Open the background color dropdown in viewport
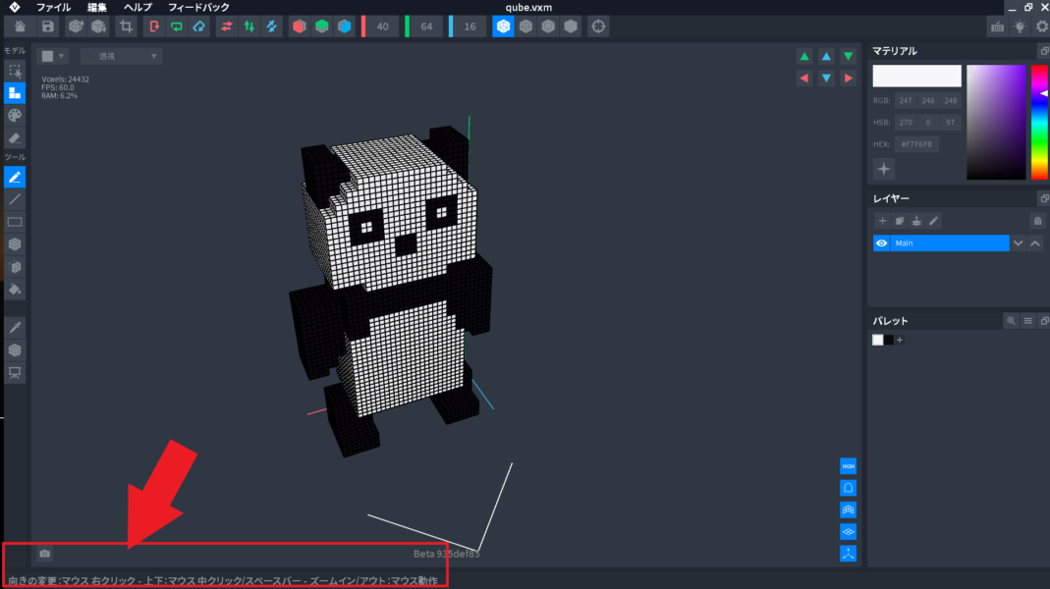 point(52,56)
